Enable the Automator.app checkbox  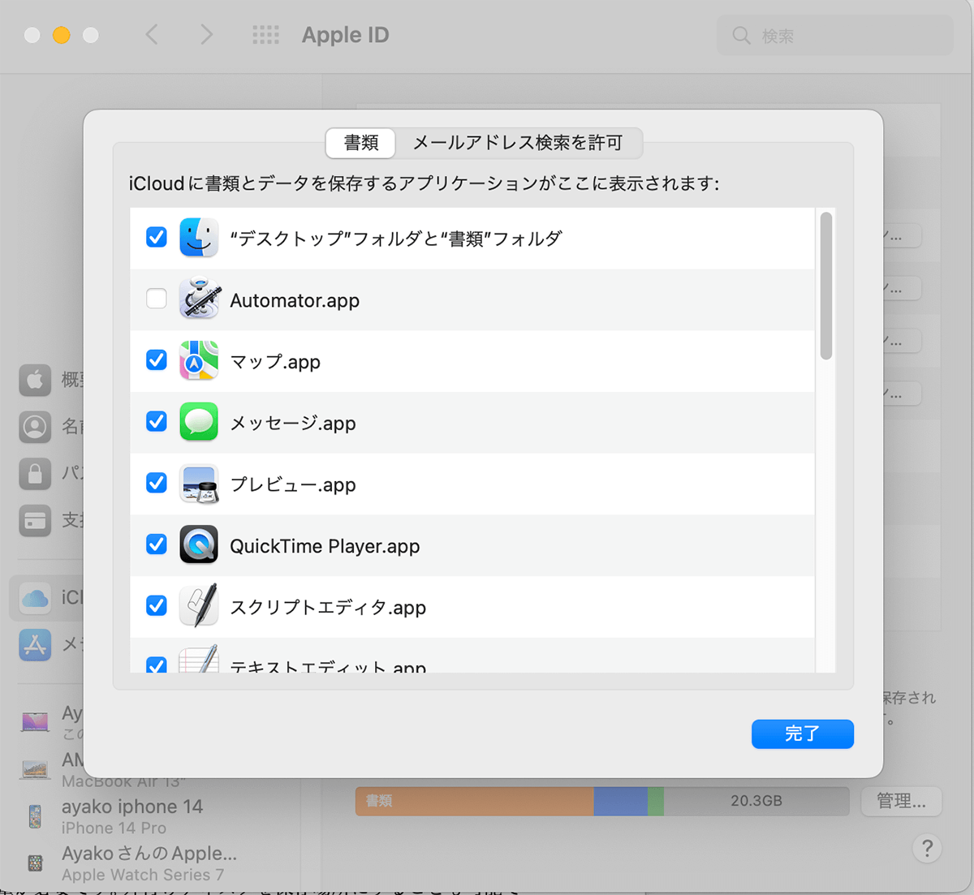coord(157,299)
